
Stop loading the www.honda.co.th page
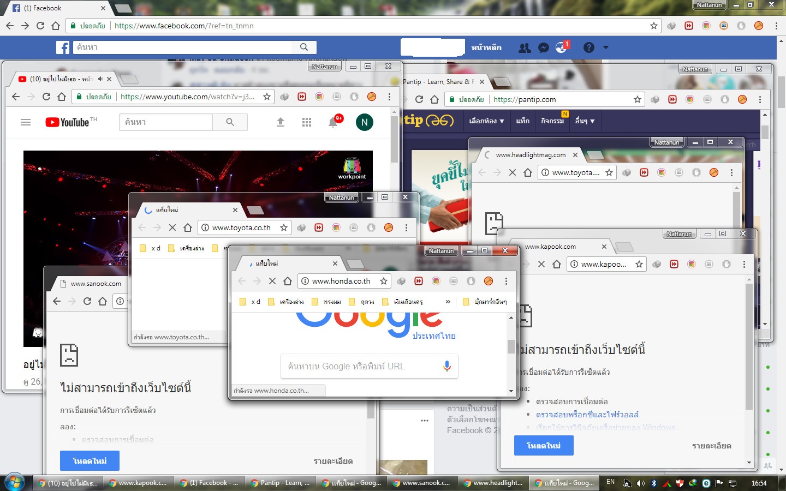pos(272,281)
